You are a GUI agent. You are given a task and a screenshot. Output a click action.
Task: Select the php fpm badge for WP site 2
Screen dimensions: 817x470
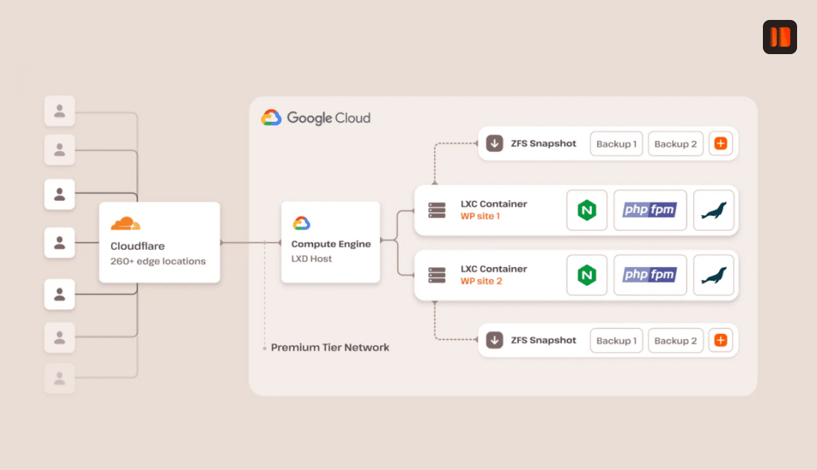click(650, 275)
